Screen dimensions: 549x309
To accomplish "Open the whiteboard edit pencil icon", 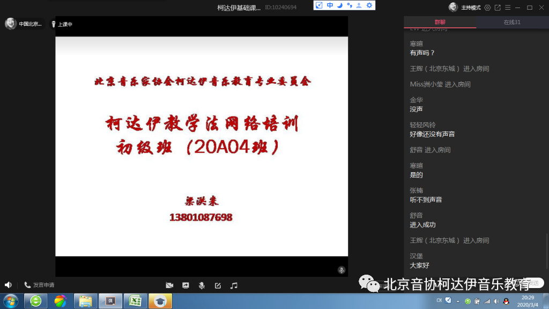I will (x=218, y=285).
